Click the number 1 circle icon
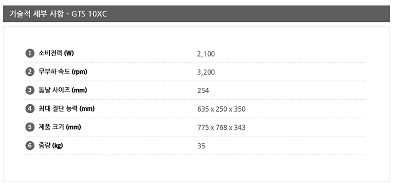This screenshot has height=186, width=394. [x=30, y=54]
